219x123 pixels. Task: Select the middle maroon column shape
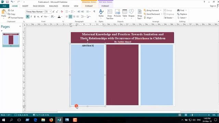tap(123, 75)
